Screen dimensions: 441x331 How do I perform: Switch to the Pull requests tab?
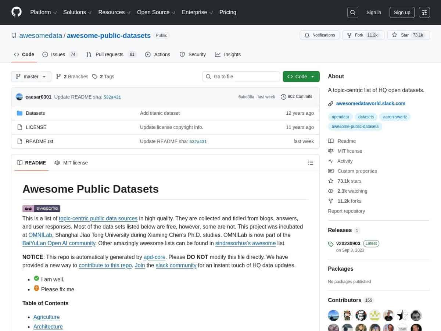(x=111, y=54)
